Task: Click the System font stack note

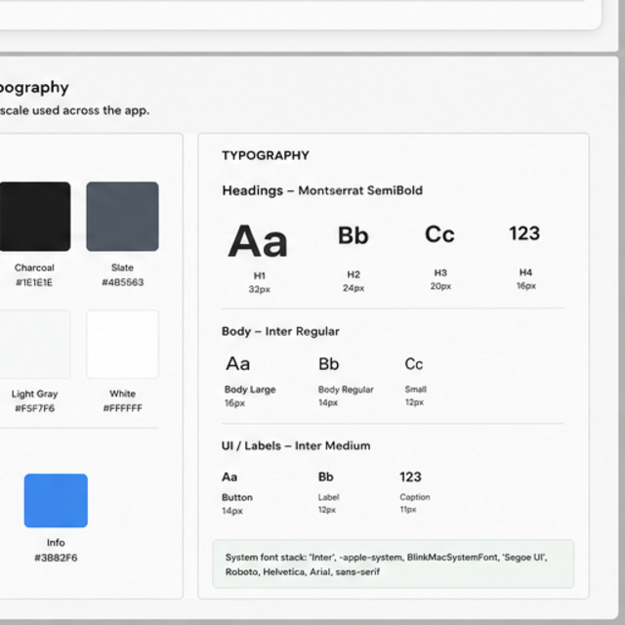Action: (x=394, y=564)
